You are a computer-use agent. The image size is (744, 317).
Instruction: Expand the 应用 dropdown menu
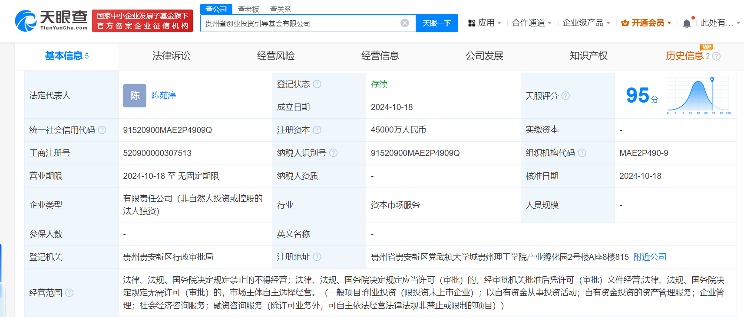485,23
